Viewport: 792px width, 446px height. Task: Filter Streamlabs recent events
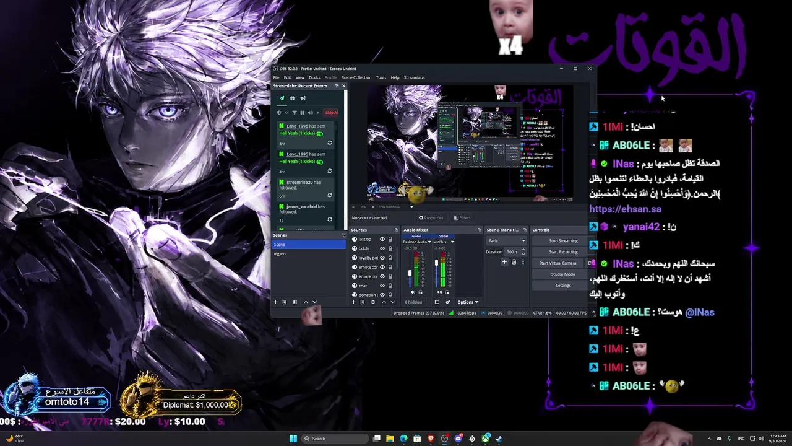click(x=294, y=113)
